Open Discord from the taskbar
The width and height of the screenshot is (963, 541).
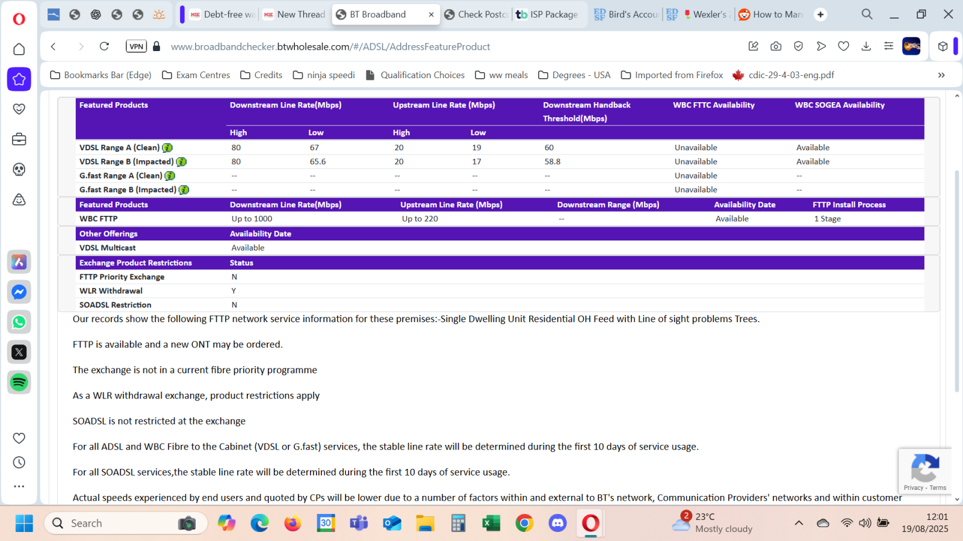coord(557,523)
